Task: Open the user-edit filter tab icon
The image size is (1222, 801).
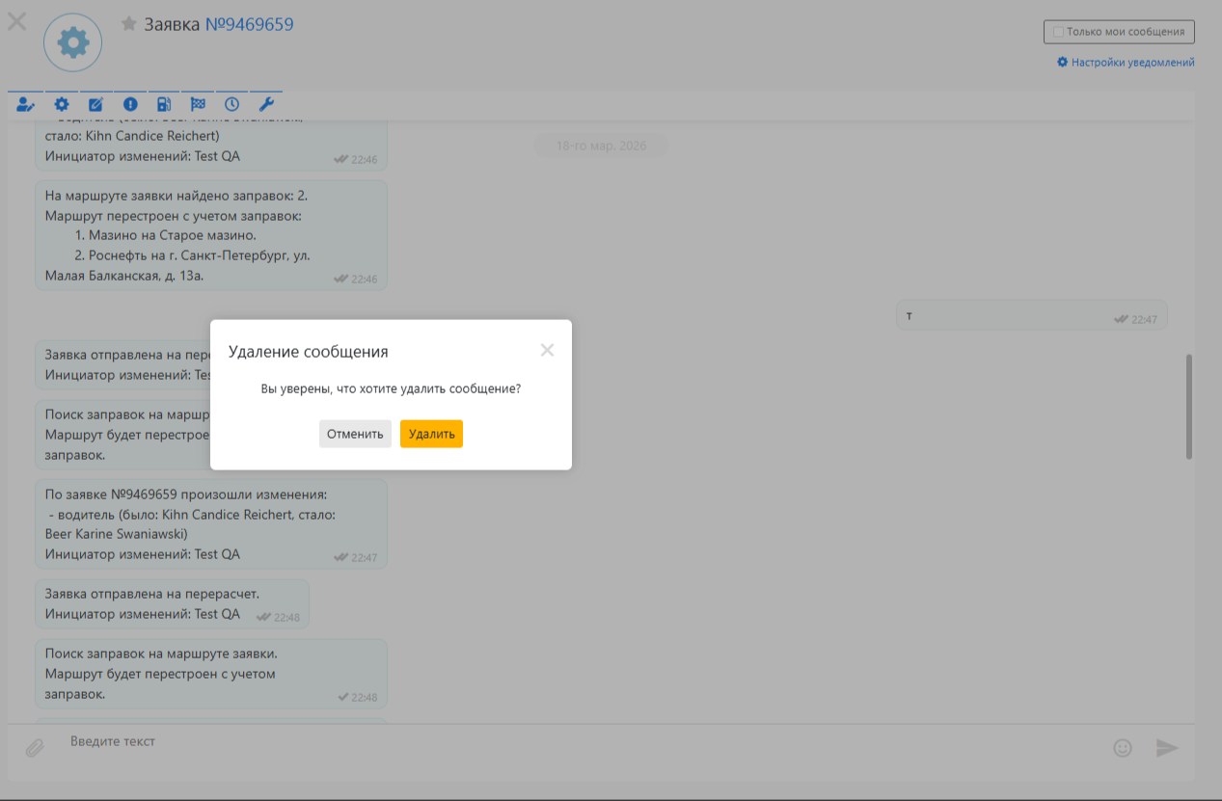Action: (x=25, y=104)
